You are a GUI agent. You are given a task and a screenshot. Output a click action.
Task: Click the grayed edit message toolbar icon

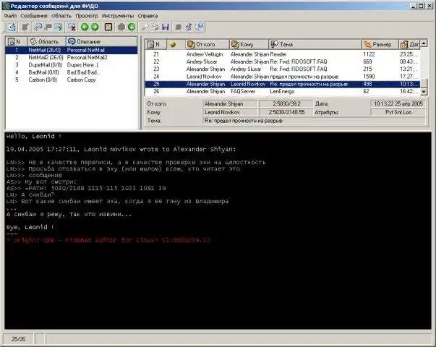point(25,27)
